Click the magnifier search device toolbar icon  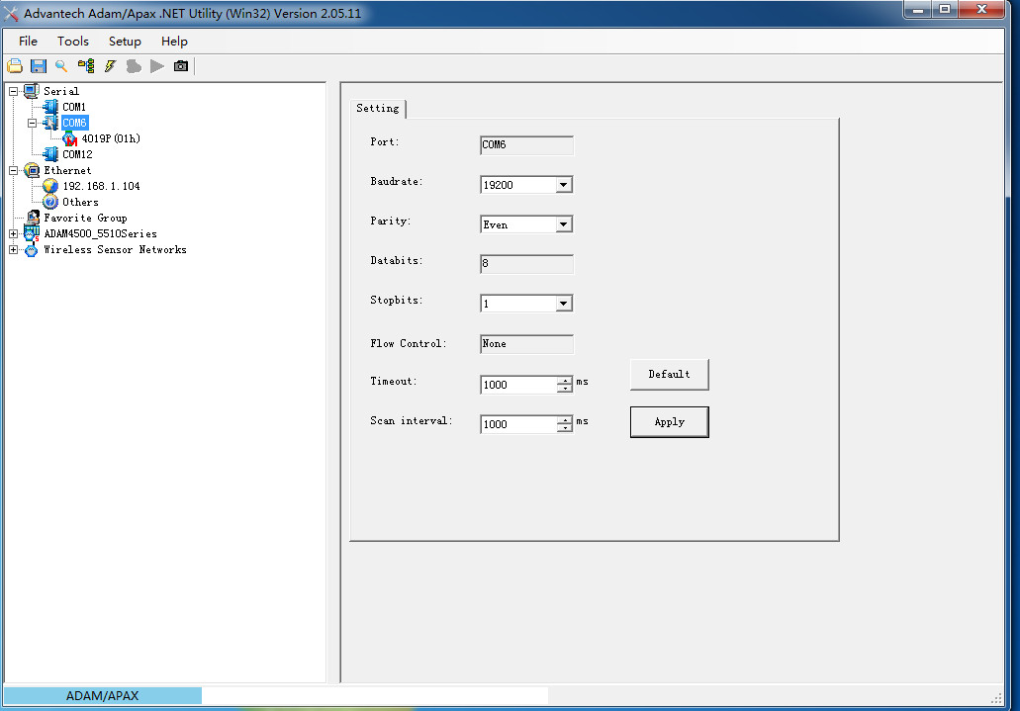(x=61, y=65)
